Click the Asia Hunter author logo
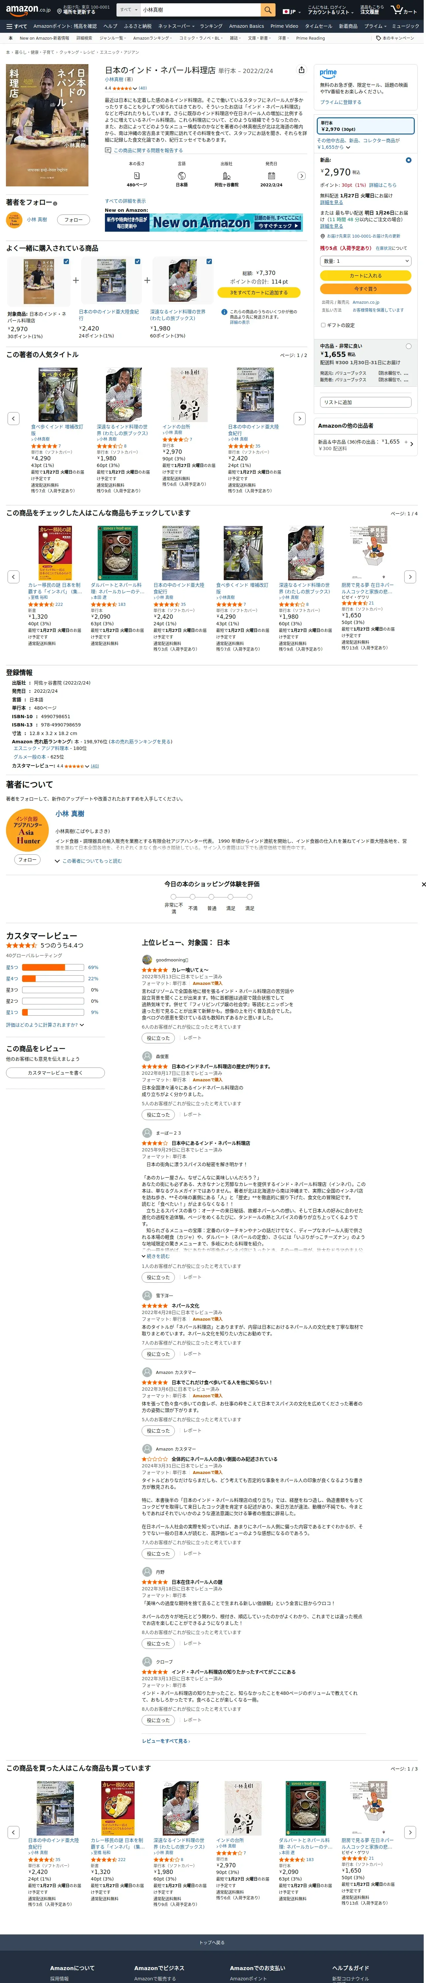The width and height of the screenshot is (426, 1983). click(27, 831)
